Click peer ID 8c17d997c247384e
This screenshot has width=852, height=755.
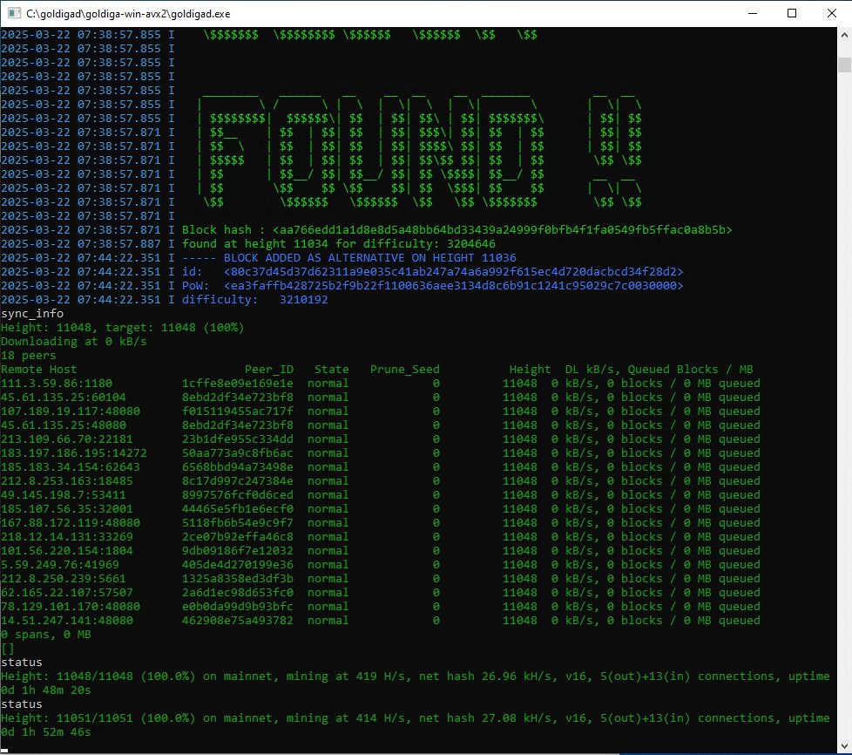[238, 481]
